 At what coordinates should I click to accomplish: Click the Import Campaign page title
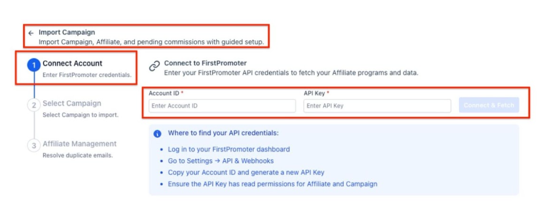[67, 32]
